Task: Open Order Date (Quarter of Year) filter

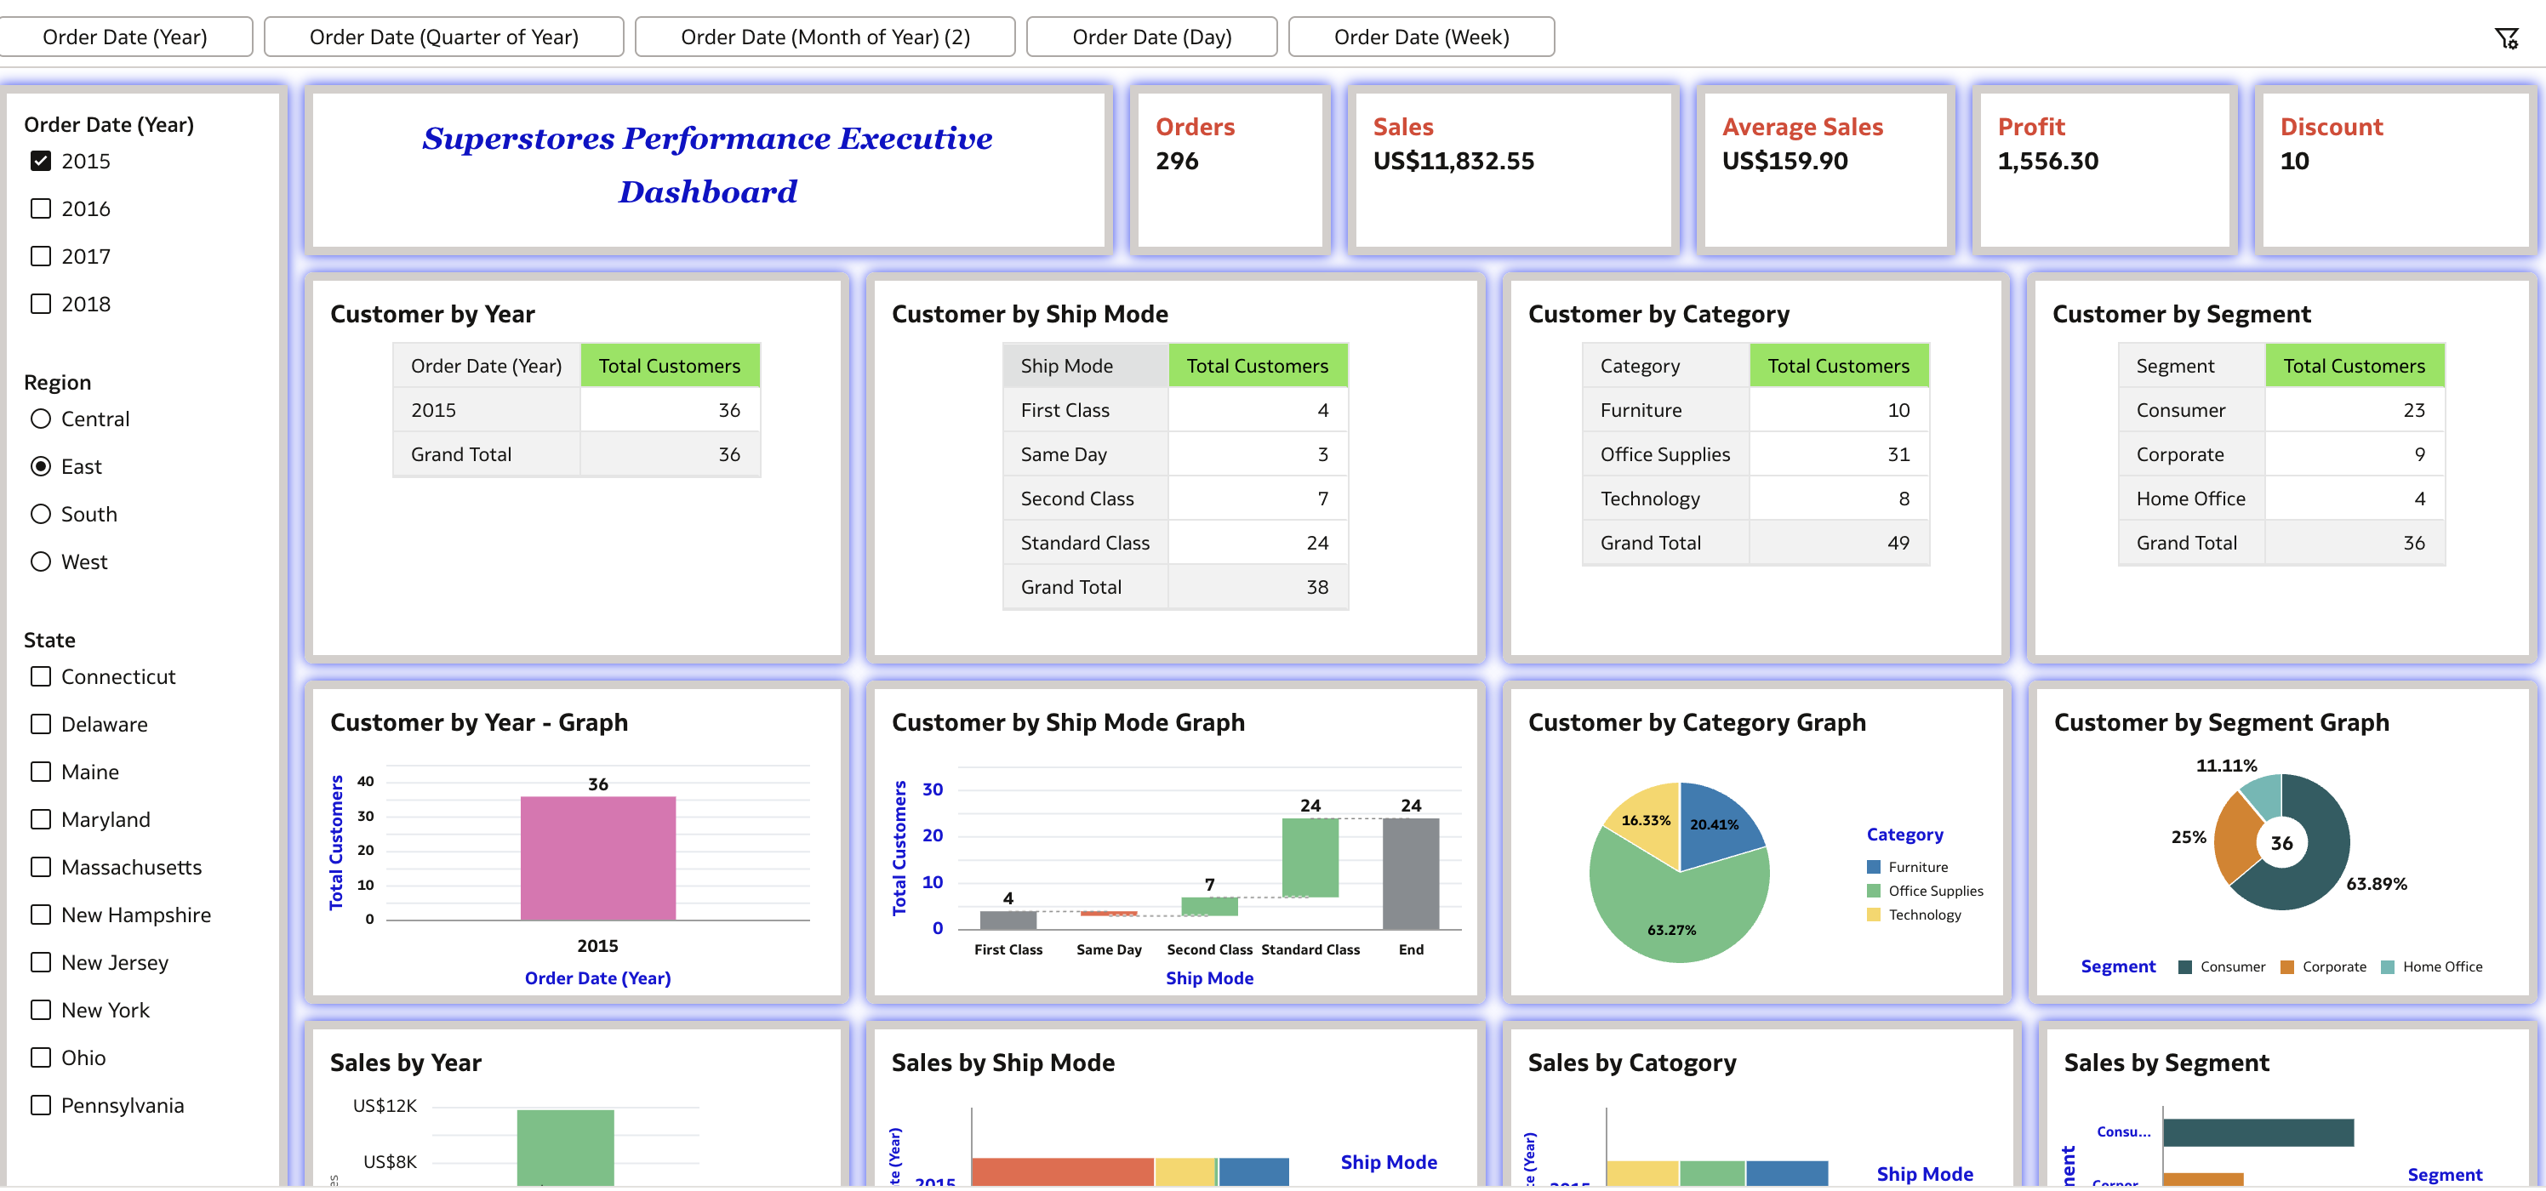Action: (444, 37)
